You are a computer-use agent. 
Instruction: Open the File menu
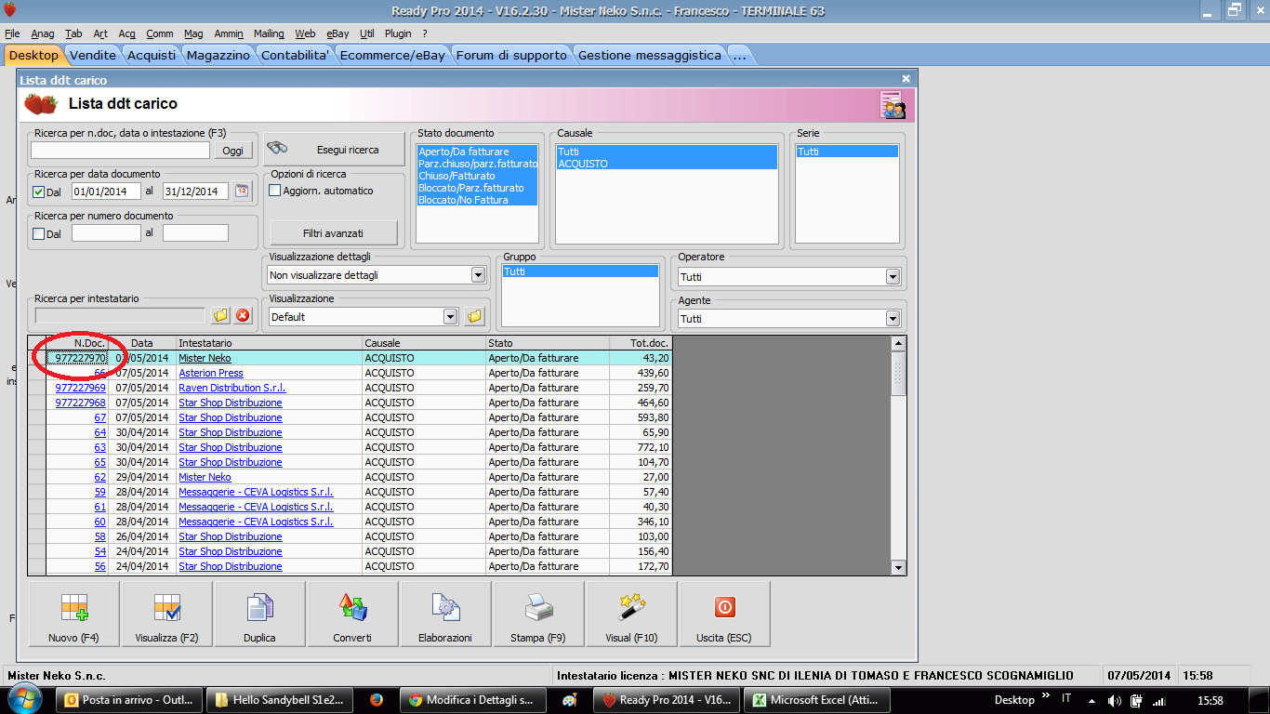point(12,33)
